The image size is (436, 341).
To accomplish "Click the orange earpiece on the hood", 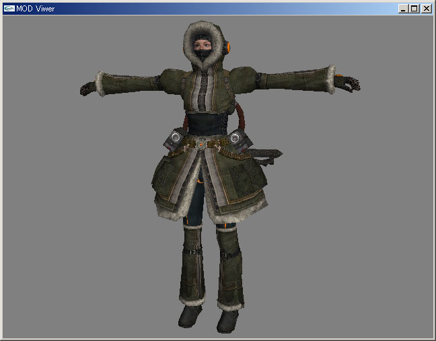I will pos(228,48).
